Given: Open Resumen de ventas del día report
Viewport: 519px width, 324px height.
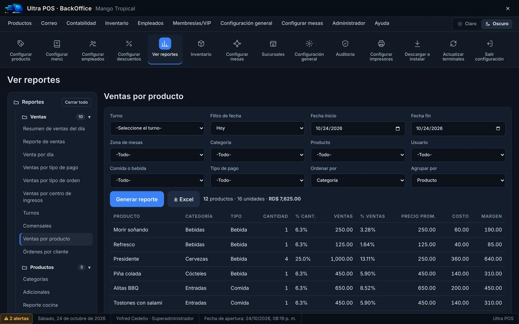Looking at the screenshot, I should [x=54, y=129].
